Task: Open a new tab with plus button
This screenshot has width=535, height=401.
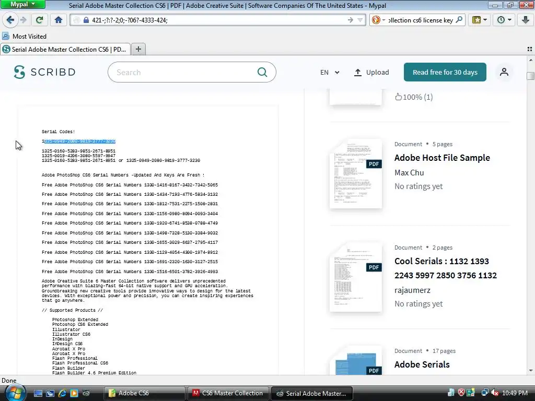Action: [x=138, y=49]
